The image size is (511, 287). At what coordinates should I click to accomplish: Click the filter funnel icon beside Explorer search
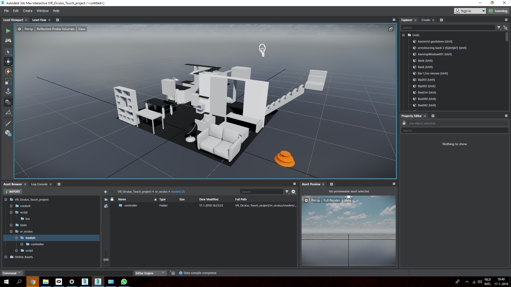pos(499,27)
